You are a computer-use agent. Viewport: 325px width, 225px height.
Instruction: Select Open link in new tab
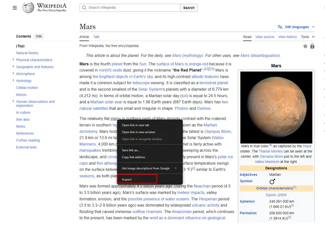coord(150,125)
